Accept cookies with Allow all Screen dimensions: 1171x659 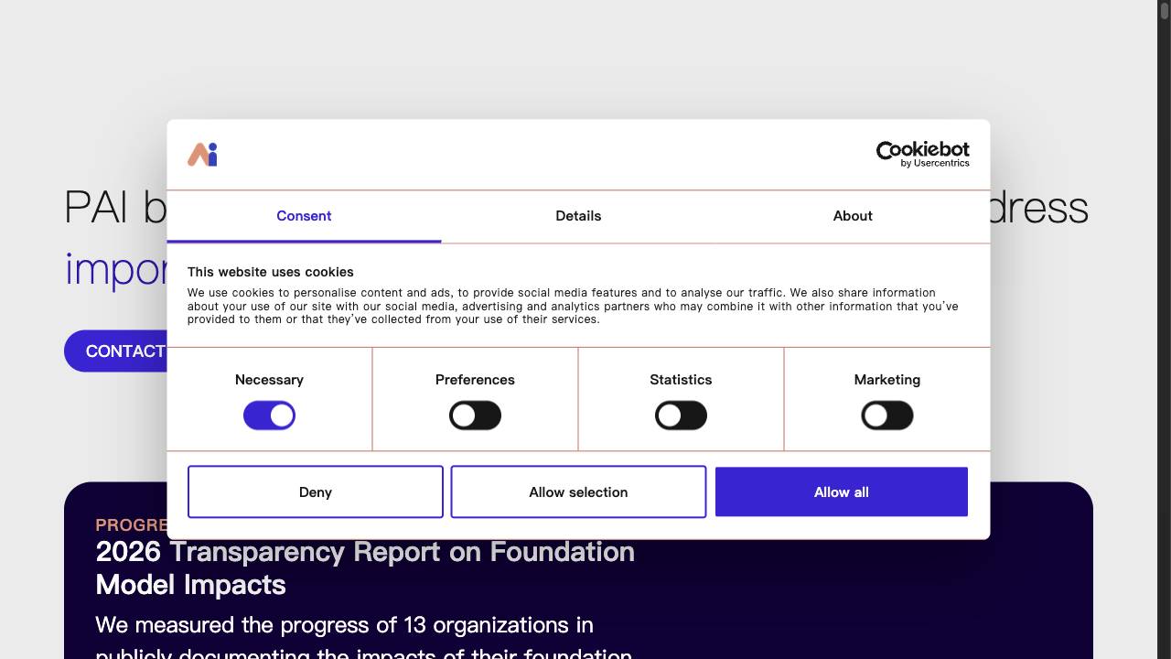[x=842, y=492]
